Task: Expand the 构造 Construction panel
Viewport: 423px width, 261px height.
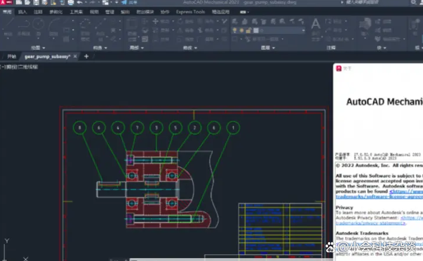Action: point(100,48)
